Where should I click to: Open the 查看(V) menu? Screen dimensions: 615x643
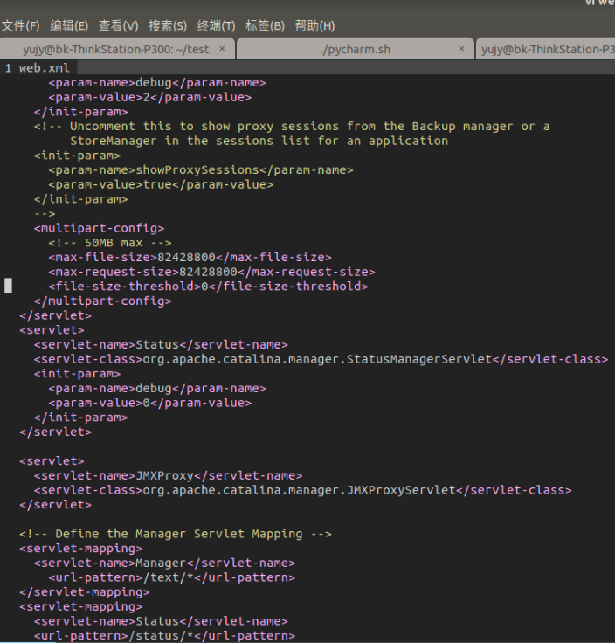pyautogui.click(x=118, y=25)
